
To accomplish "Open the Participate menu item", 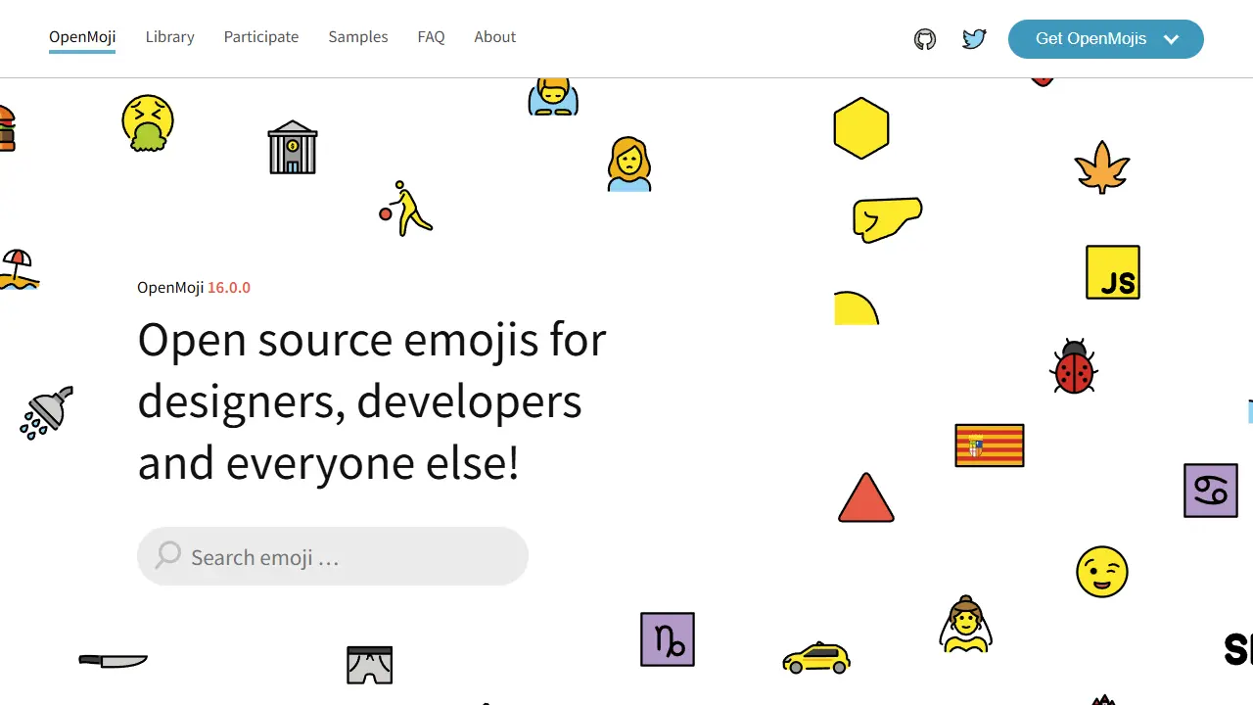I will point(261,37).
